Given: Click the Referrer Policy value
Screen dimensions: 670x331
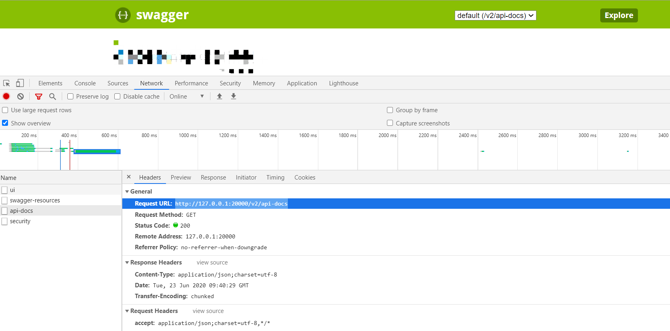Looking at the screenshot, I should (x=224, y=247).
